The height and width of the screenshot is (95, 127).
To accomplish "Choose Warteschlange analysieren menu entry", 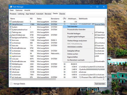I will tap(78, 41).
